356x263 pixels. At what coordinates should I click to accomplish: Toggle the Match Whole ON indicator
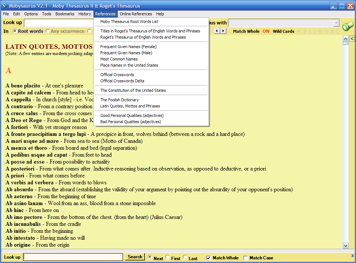tap(266, 31)
